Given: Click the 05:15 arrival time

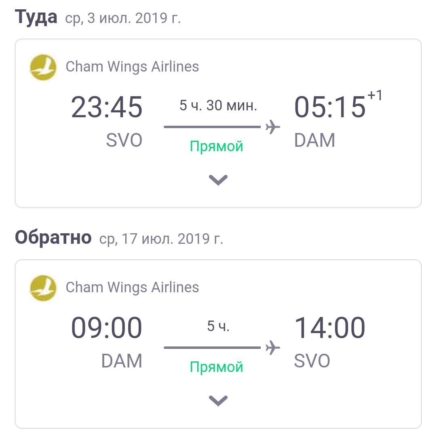Looking at the screenshot, I should [329, 108].
